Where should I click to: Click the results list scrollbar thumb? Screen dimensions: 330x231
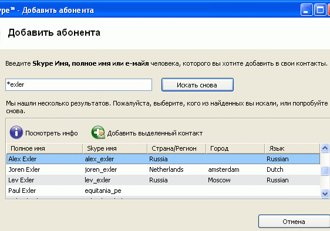(x=325, y=171)
